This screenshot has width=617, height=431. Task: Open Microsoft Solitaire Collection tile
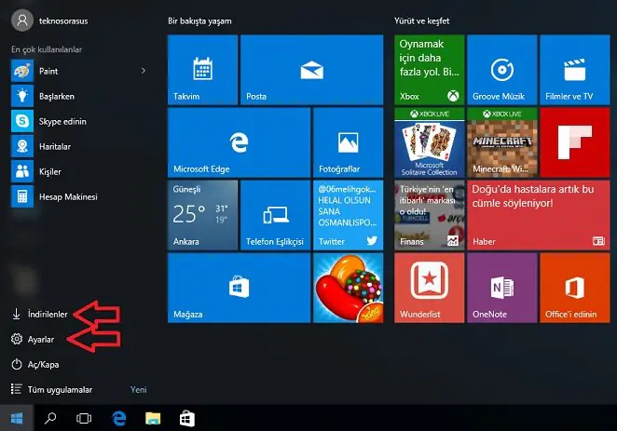pyautogui.click(x=430, y=141)
